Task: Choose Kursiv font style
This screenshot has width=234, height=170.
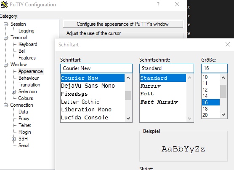Action: coord(163,86)
